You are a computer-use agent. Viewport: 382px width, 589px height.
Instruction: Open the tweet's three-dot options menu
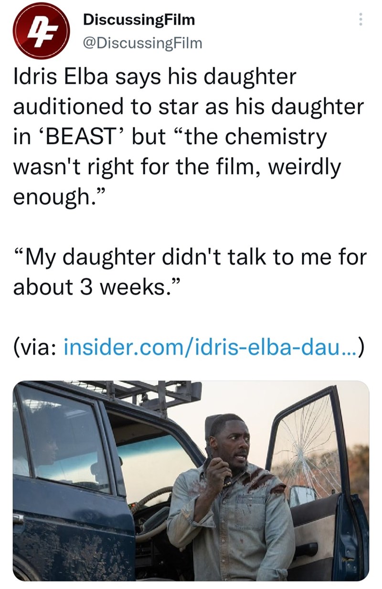point(361,20)
